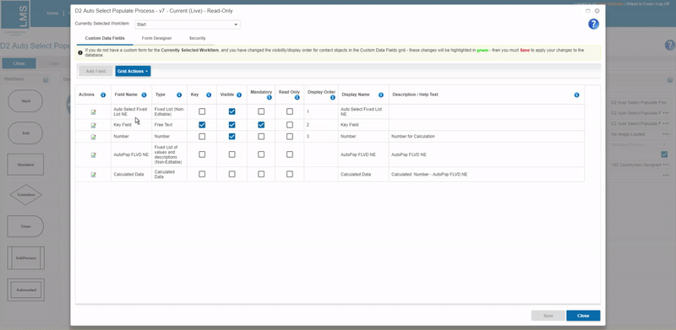Select the SubProcess workitem shape
676x330 pixels.
click(x=25, y=257)
